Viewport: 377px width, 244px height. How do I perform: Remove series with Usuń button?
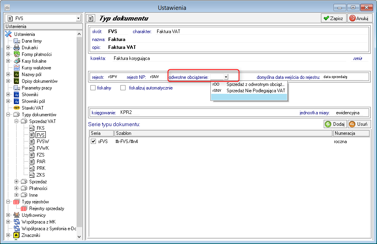pyautogui.click(x=359, y=124)
